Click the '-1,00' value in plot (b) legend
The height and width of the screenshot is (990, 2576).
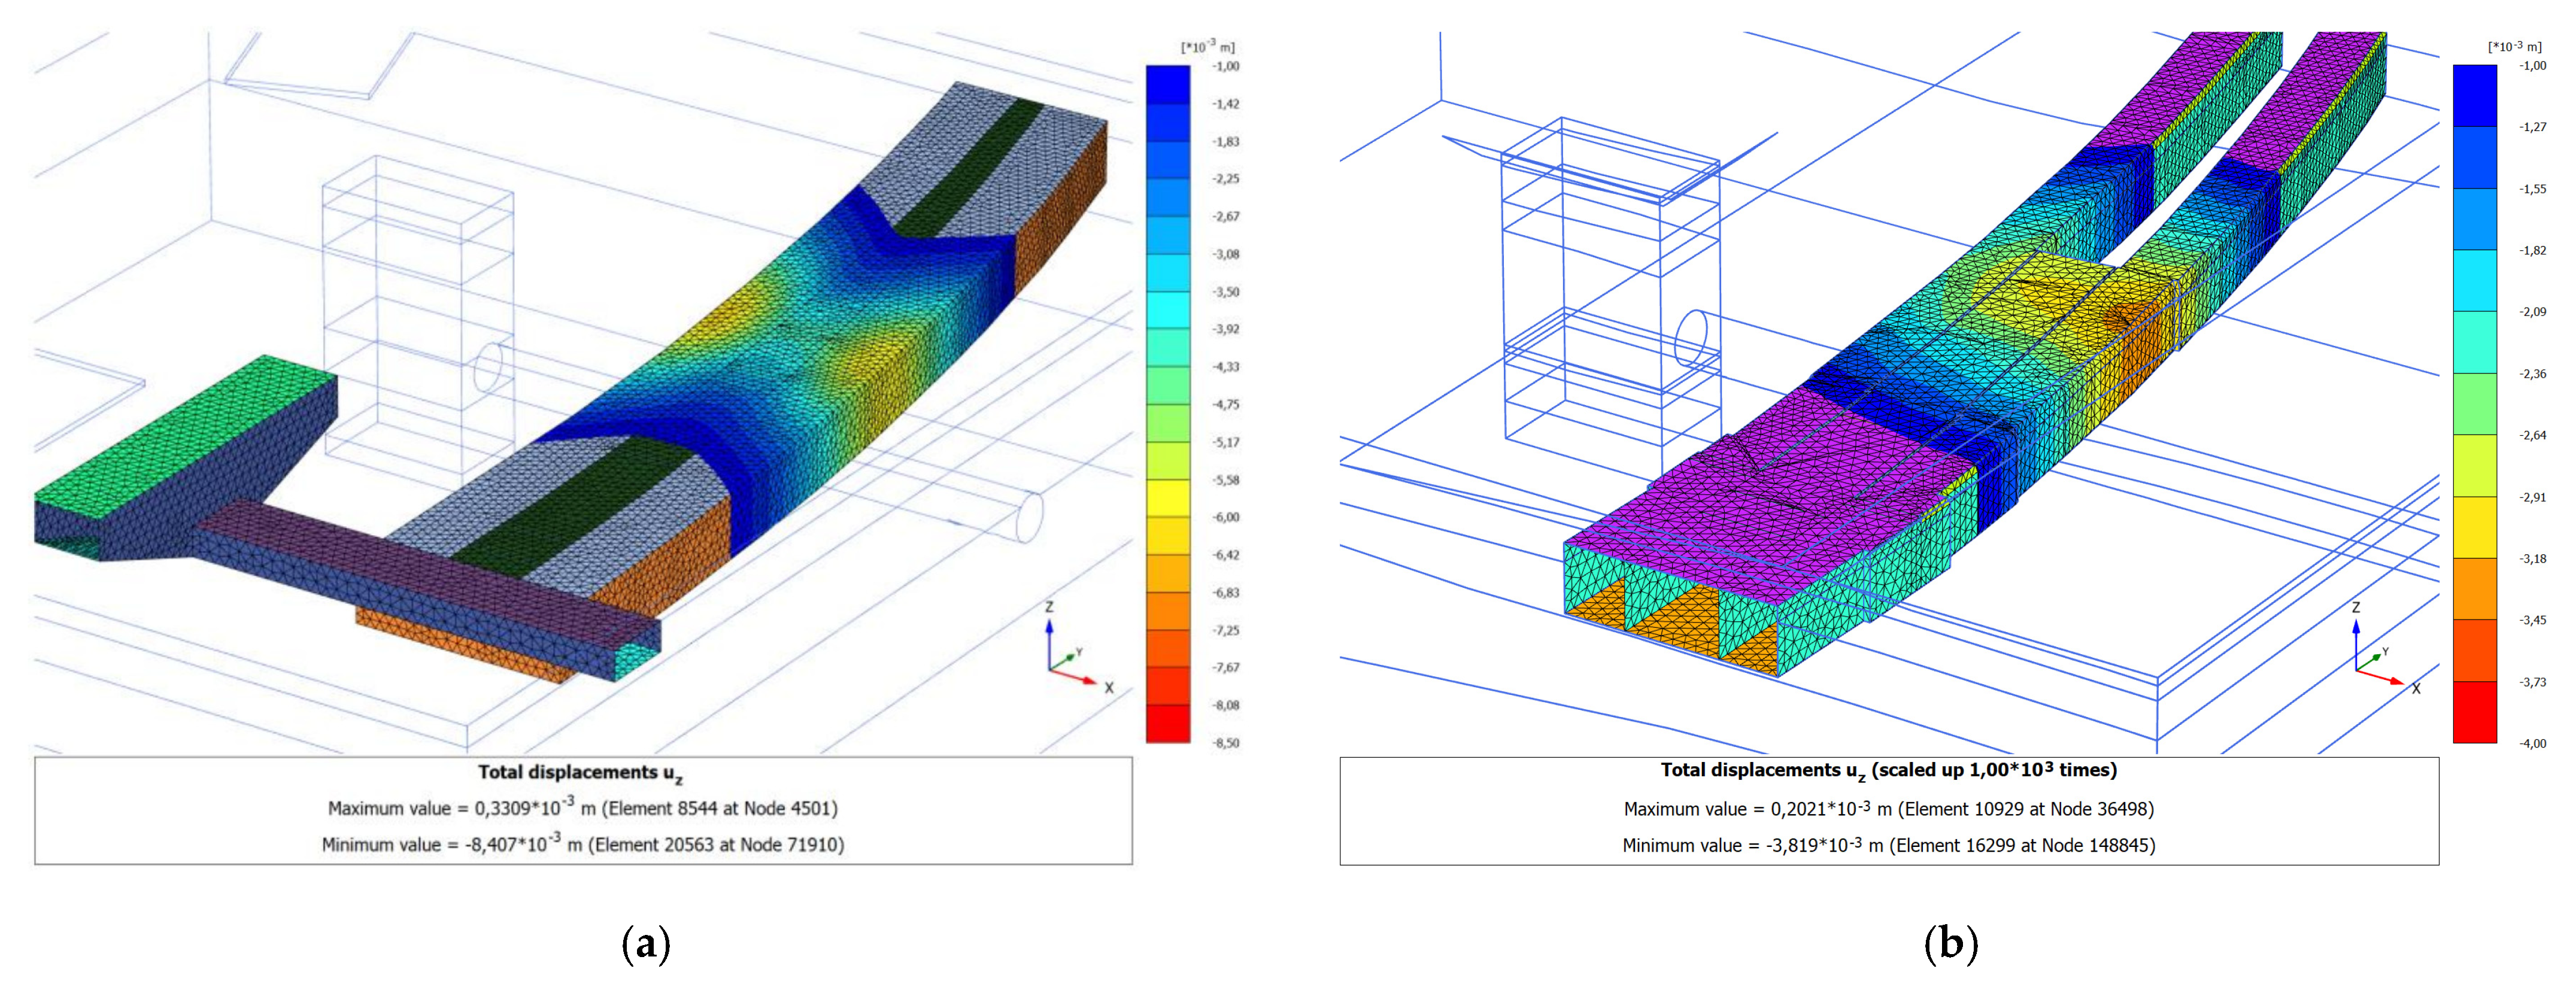click(2533, 66)
